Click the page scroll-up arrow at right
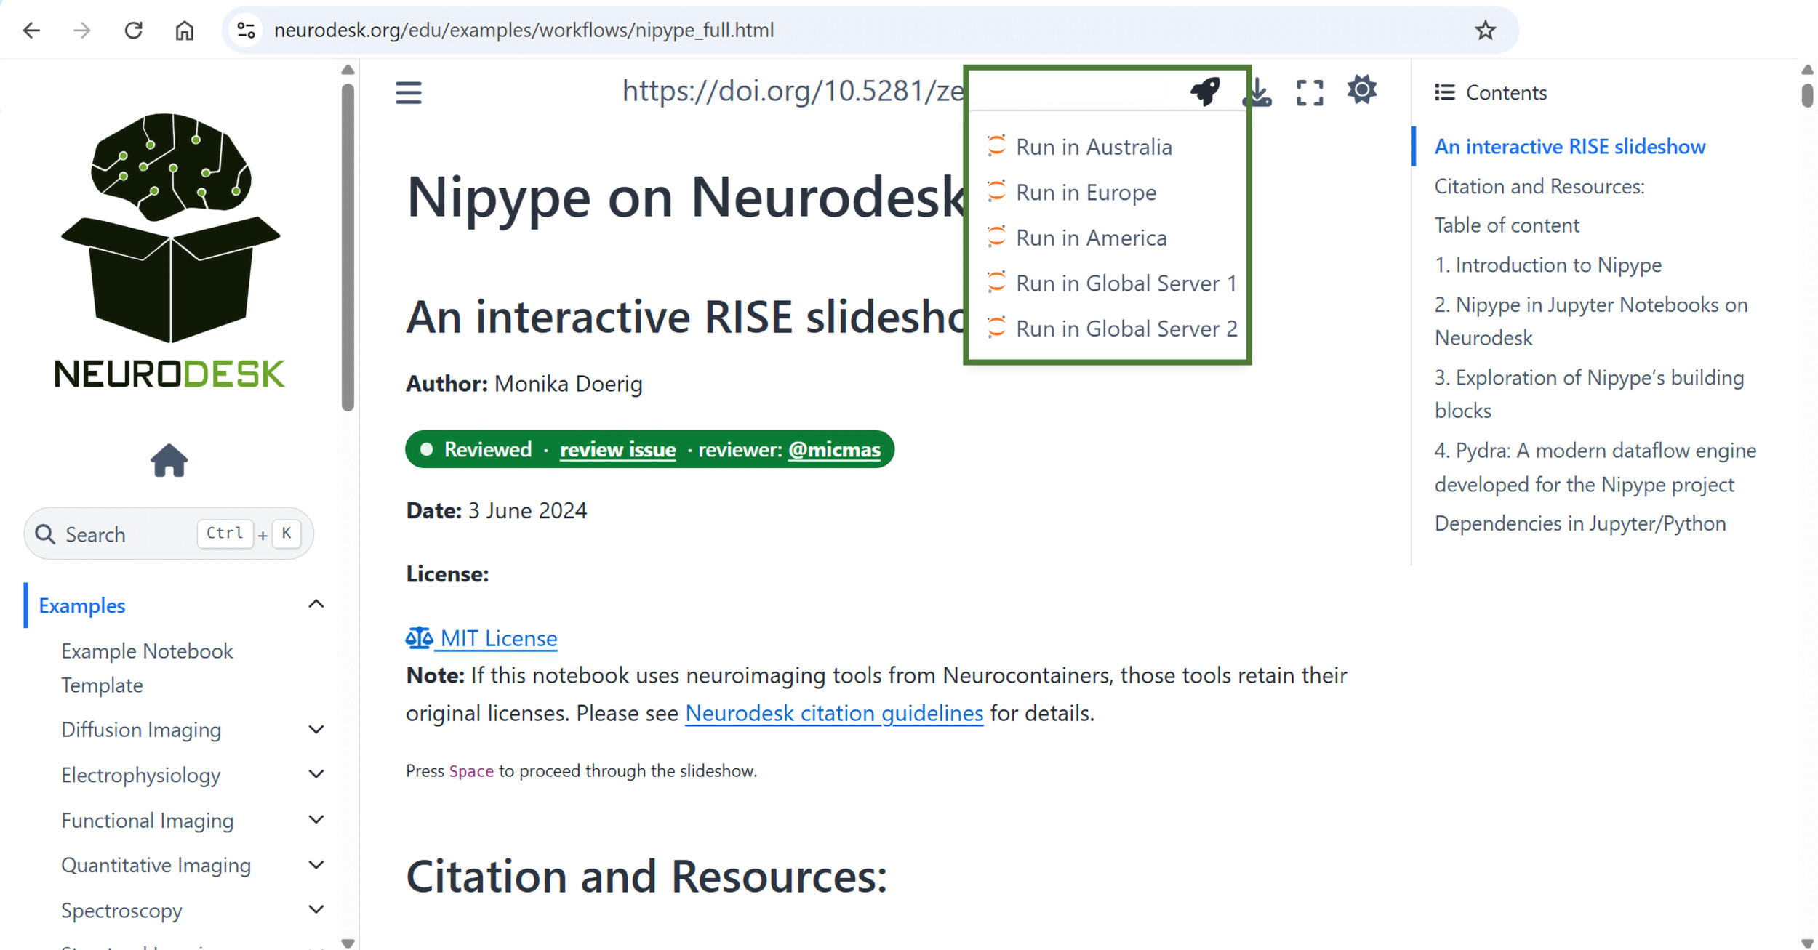1818x950 pixels. pos(1808,70)
